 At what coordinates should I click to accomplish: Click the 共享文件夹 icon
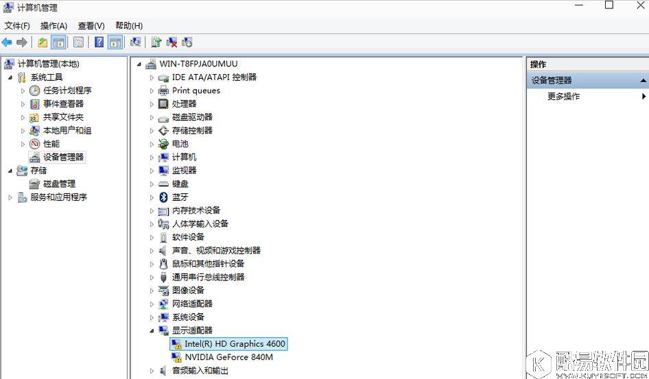pos(35,117)
